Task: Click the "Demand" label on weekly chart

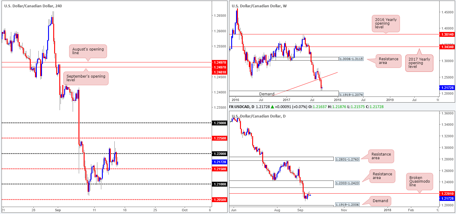Action: click(x=267, y=94)
